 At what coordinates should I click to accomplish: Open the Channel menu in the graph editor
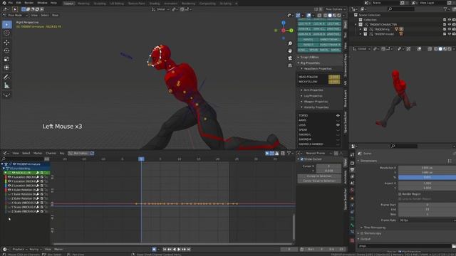pos(51,154)
